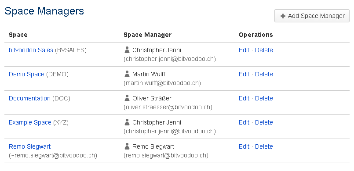
Task: Click the user icon beside Oliver Sträßer
Action: (x=127, y=98)
